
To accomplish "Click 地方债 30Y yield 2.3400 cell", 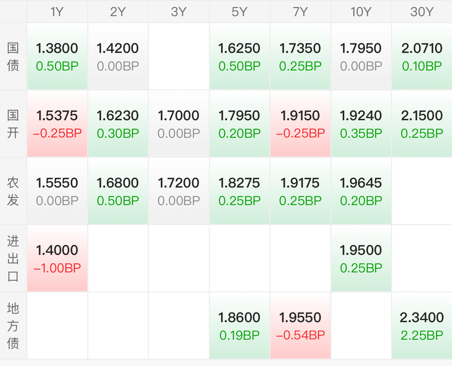I will (422, 326).
